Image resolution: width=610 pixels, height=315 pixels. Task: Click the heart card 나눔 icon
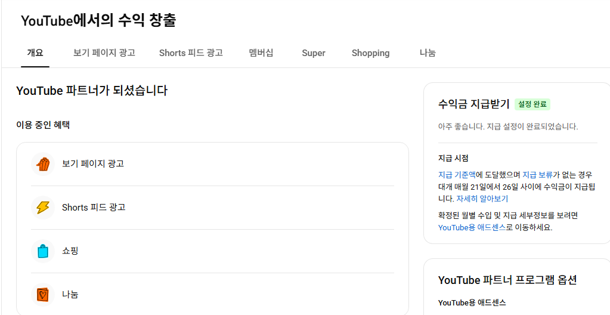coord(43,295)
